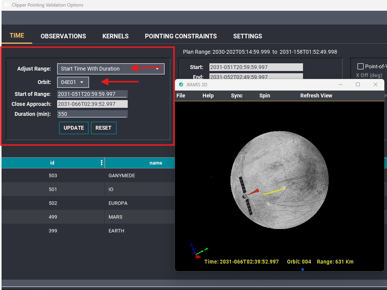
Task: Click the Close Approach field
Action: click(92, 104)
